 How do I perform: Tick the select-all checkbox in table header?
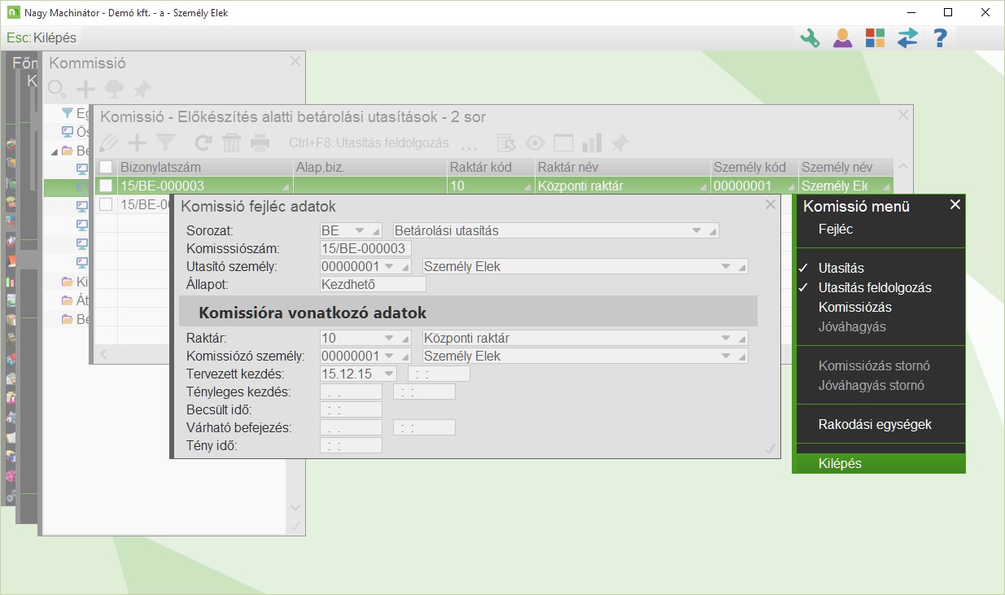106,167
